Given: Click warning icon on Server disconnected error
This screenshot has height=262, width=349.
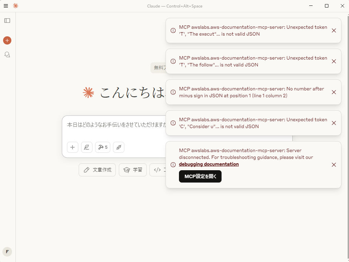Looking at the screenshot, I should point(173,165).
